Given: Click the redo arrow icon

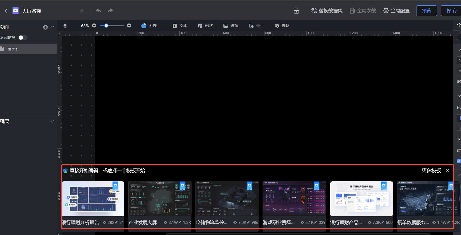Looking at the screenshot, I should 111,11.
